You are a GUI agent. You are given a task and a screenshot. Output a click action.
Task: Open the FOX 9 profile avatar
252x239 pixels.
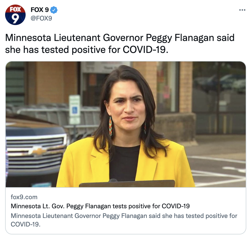(x=15, y=15)
